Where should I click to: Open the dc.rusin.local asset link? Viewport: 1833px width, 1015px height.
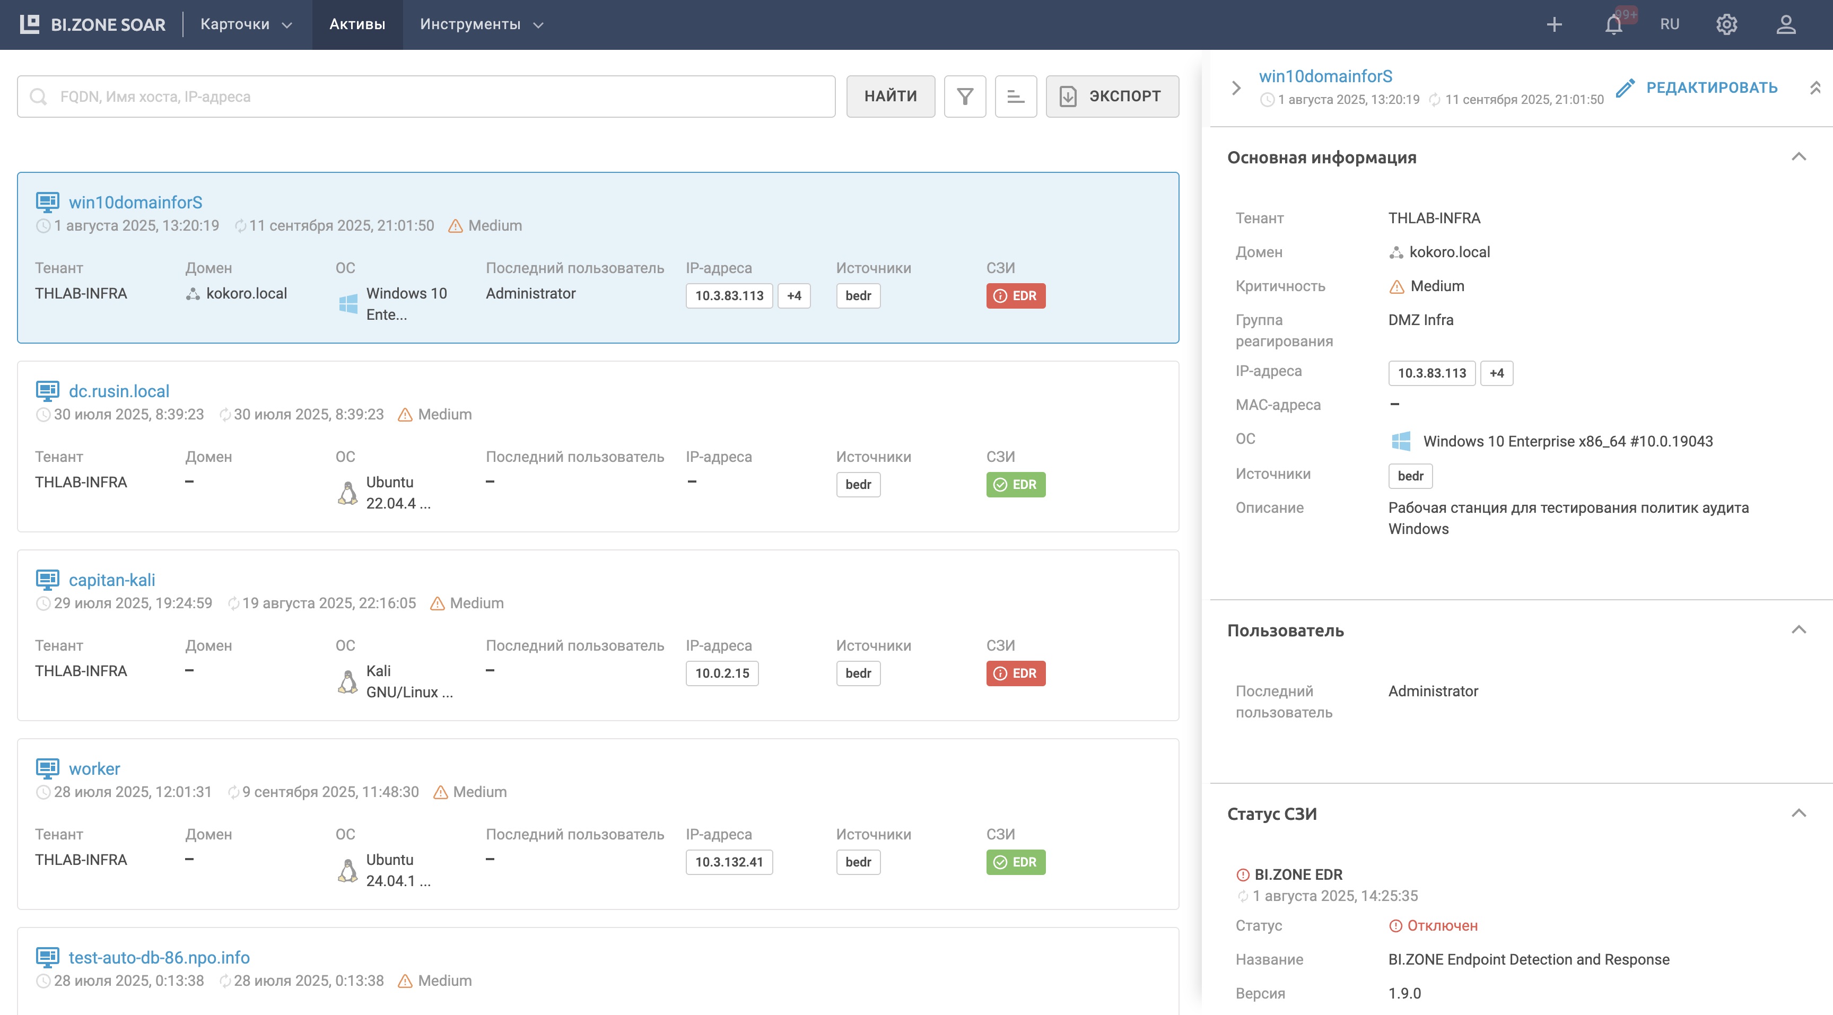coord(119,391)
